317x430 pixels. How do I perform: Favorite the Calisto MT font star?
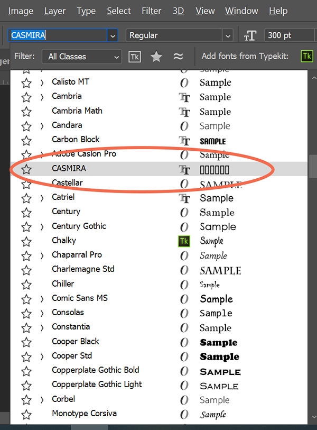pos(26,83)
